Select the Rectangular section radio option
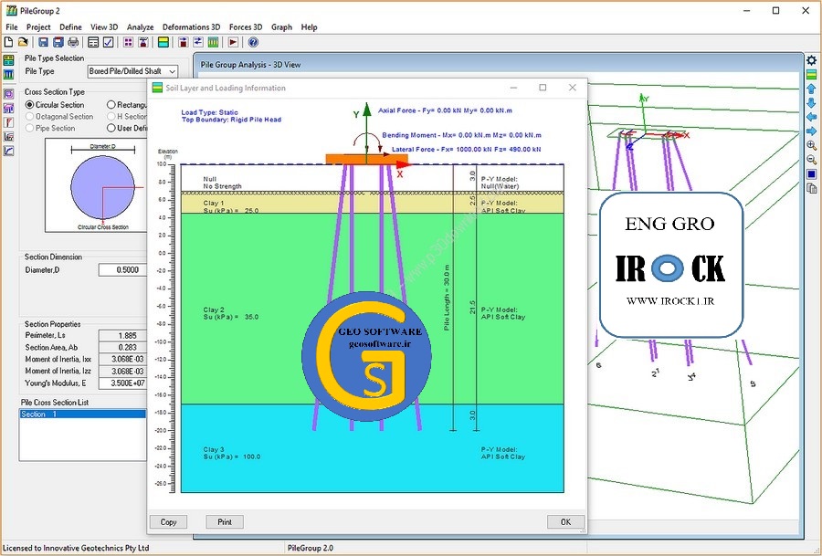822x556 pixels. coord(111,105)
